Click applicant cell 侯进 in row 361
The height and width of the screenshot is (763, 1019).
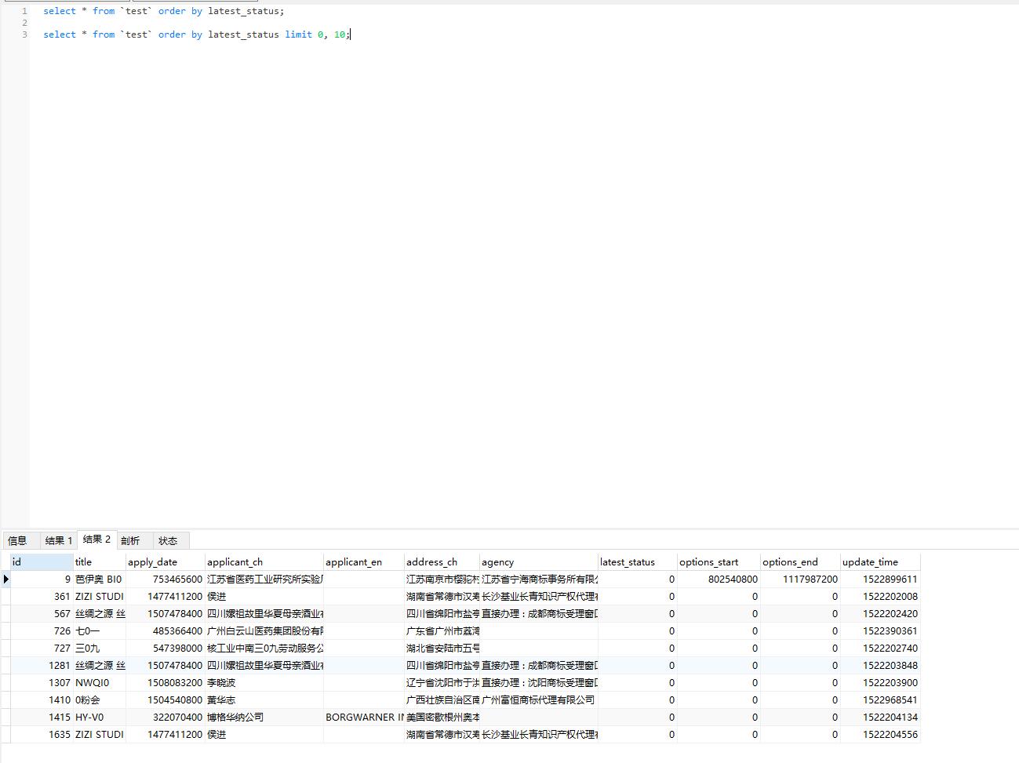pyautogui.click(x=264, y=597)
